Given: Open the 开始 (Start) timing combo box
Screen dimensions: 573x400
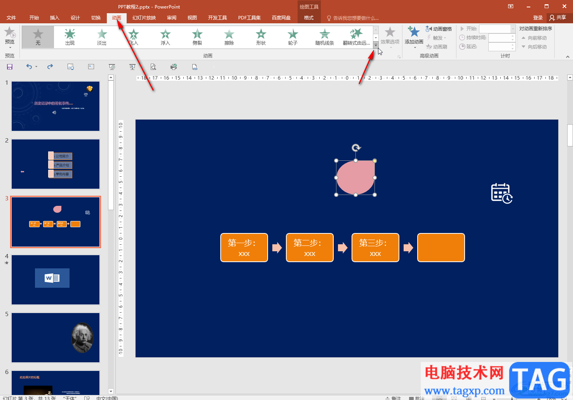Looking at the screenshot, I should pos(497,29).
